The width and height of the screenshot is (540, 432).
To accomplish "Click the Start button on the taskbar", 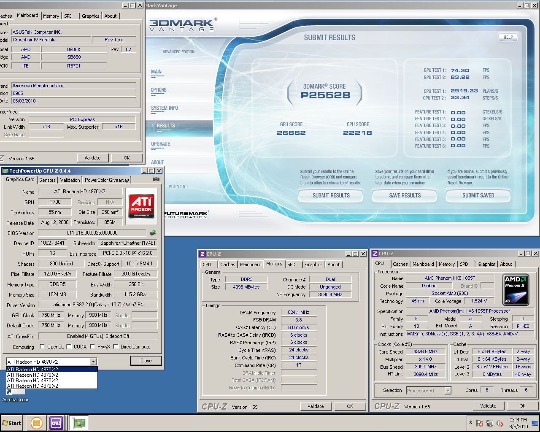I will (x=11, y=423).
